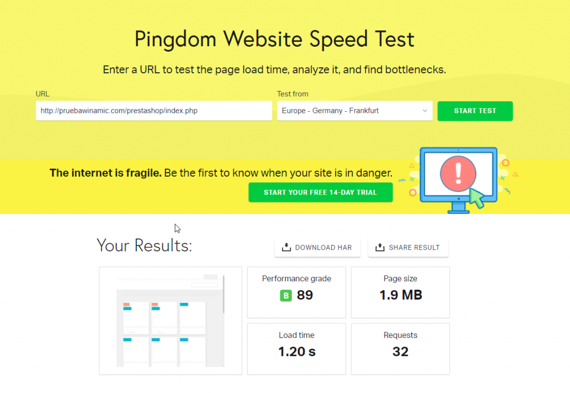Expand the Test from location dropdown arrow

(425, 111)
